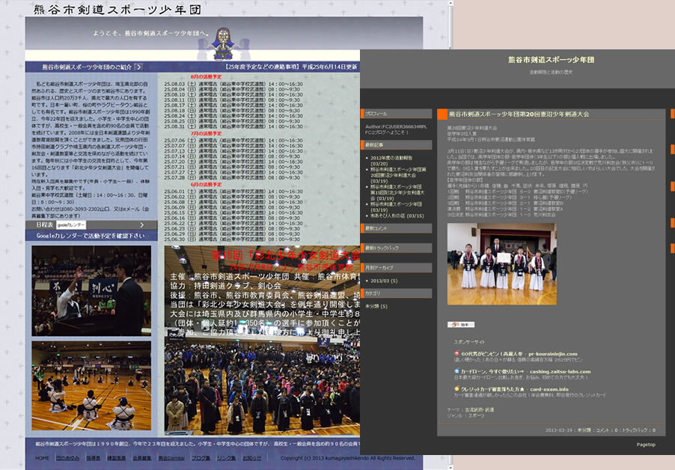This screenshot has height=470, width=675.
Task: Click the blue icon of the cashing.zaitsu-labs.com ad
Action: 456,371
